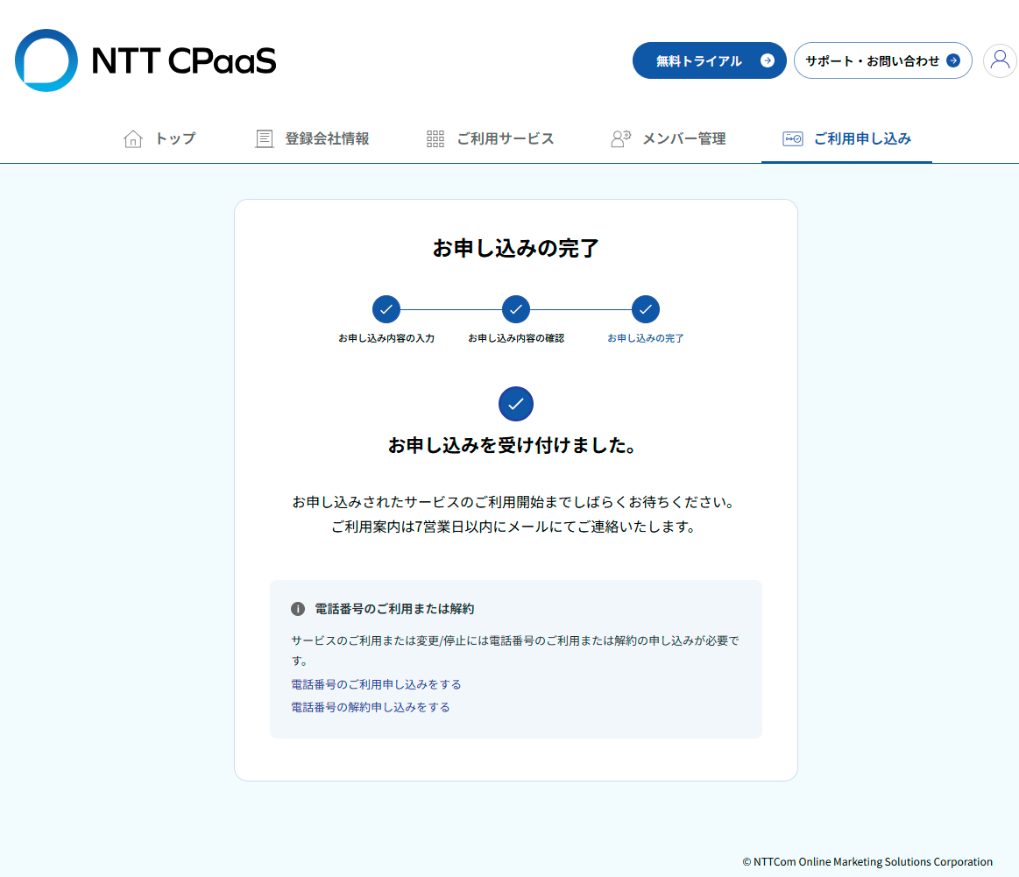
Task: Click step circle for お申し込みの完了
Action: (646, 309)
